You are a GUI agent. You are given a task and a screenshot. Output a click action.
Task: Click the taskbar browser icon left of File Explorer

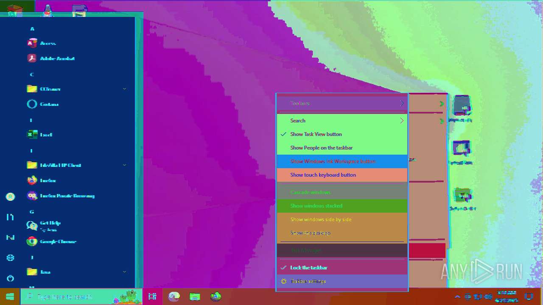(x=174, y=297)
